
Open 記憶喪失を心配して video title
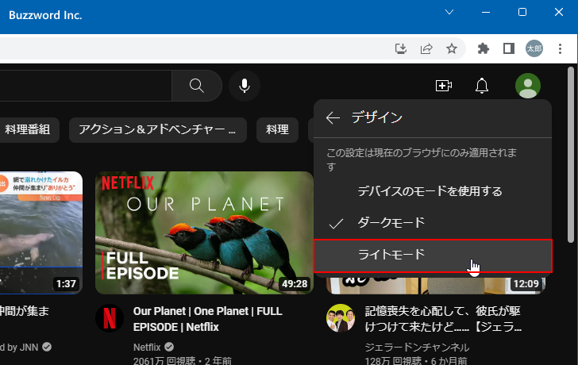pyautogui.click(x=443, y=319)
